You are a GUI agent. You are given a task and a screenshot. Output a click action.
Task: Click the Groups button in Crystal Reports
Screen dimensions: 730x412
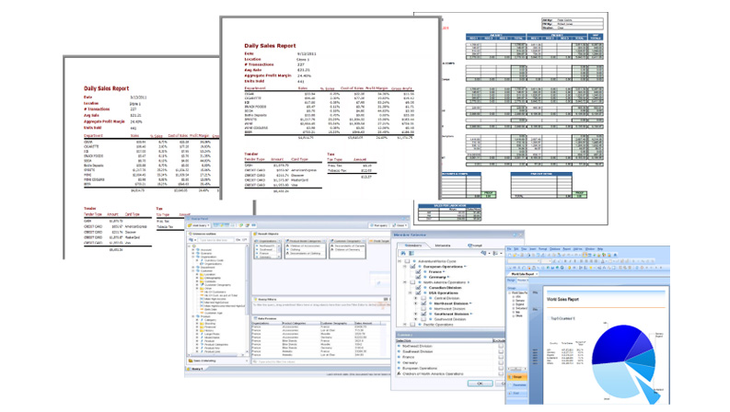(516, 377)
